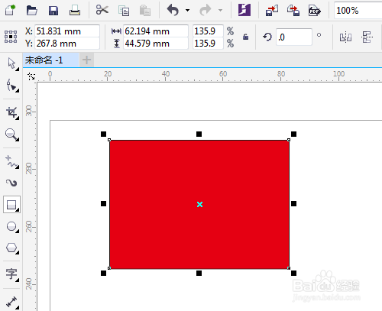
Task: Copy the selected object
Action: coord(124,11)
